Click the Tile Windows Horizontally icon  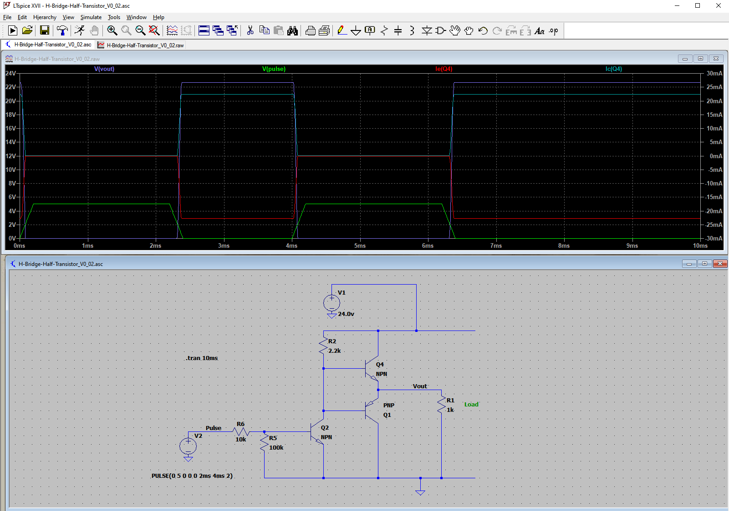tap(204, 30)
